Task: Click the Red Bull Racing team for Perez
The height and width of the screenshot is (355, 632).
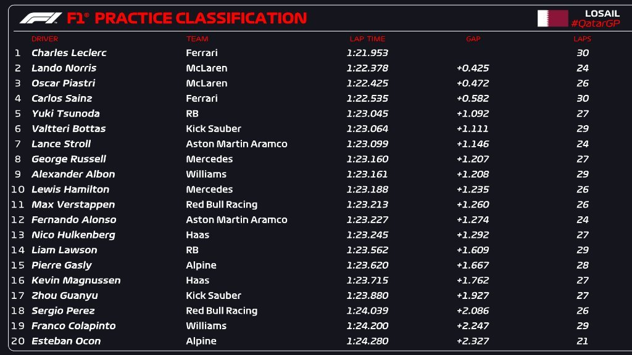Action: (222, 311)
